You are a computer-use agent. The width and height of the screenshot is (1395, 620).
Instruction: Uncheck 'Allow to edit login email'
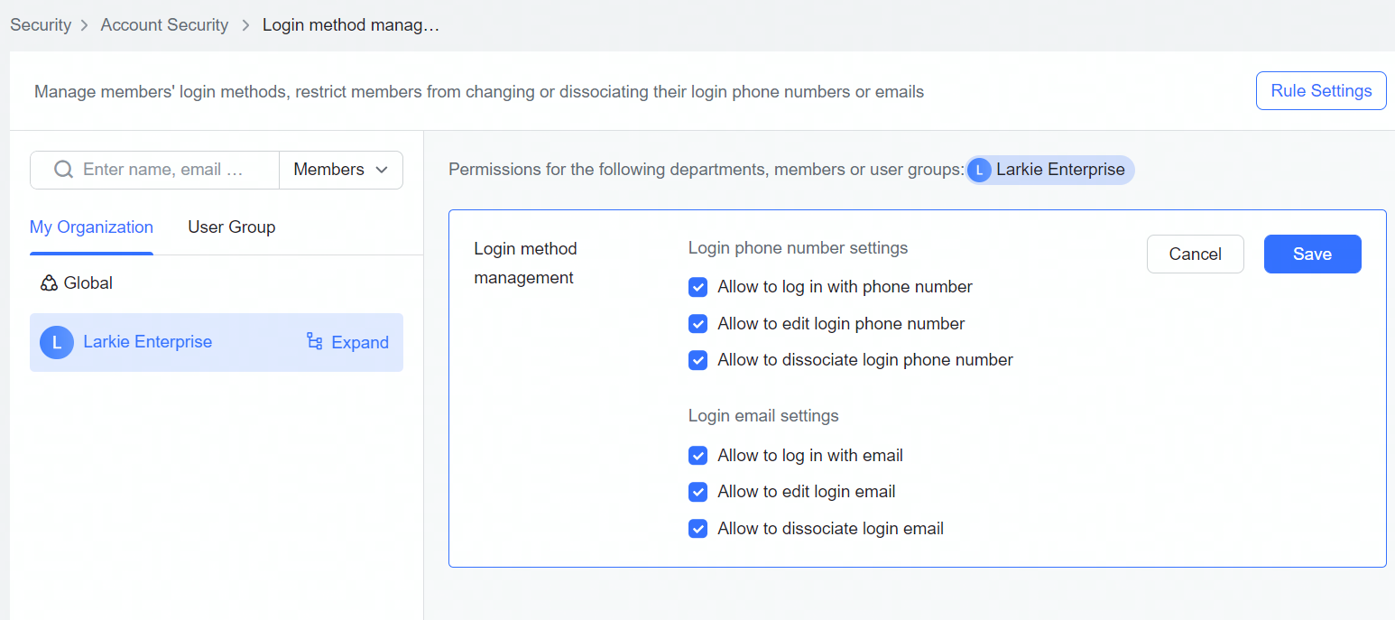(697, 492)
